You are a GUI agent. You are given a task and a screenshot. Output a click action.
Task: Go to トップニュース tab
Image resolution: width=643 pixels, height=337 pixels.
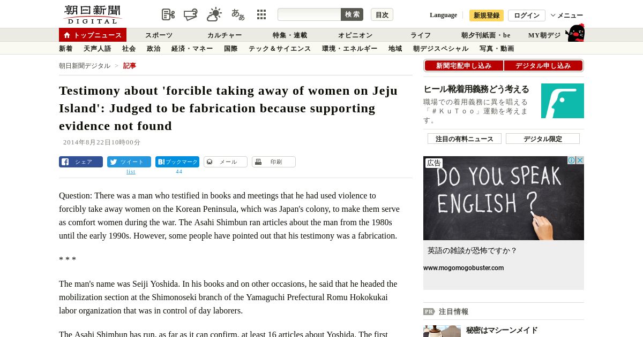[x=93, y=35]
